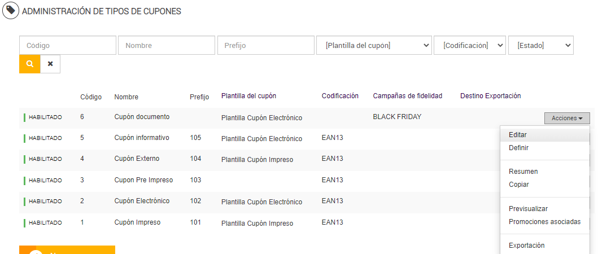Choose Definir in the actions menu

tap(518, 148)
